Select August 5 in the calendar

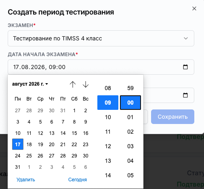(x=40, y=122)
